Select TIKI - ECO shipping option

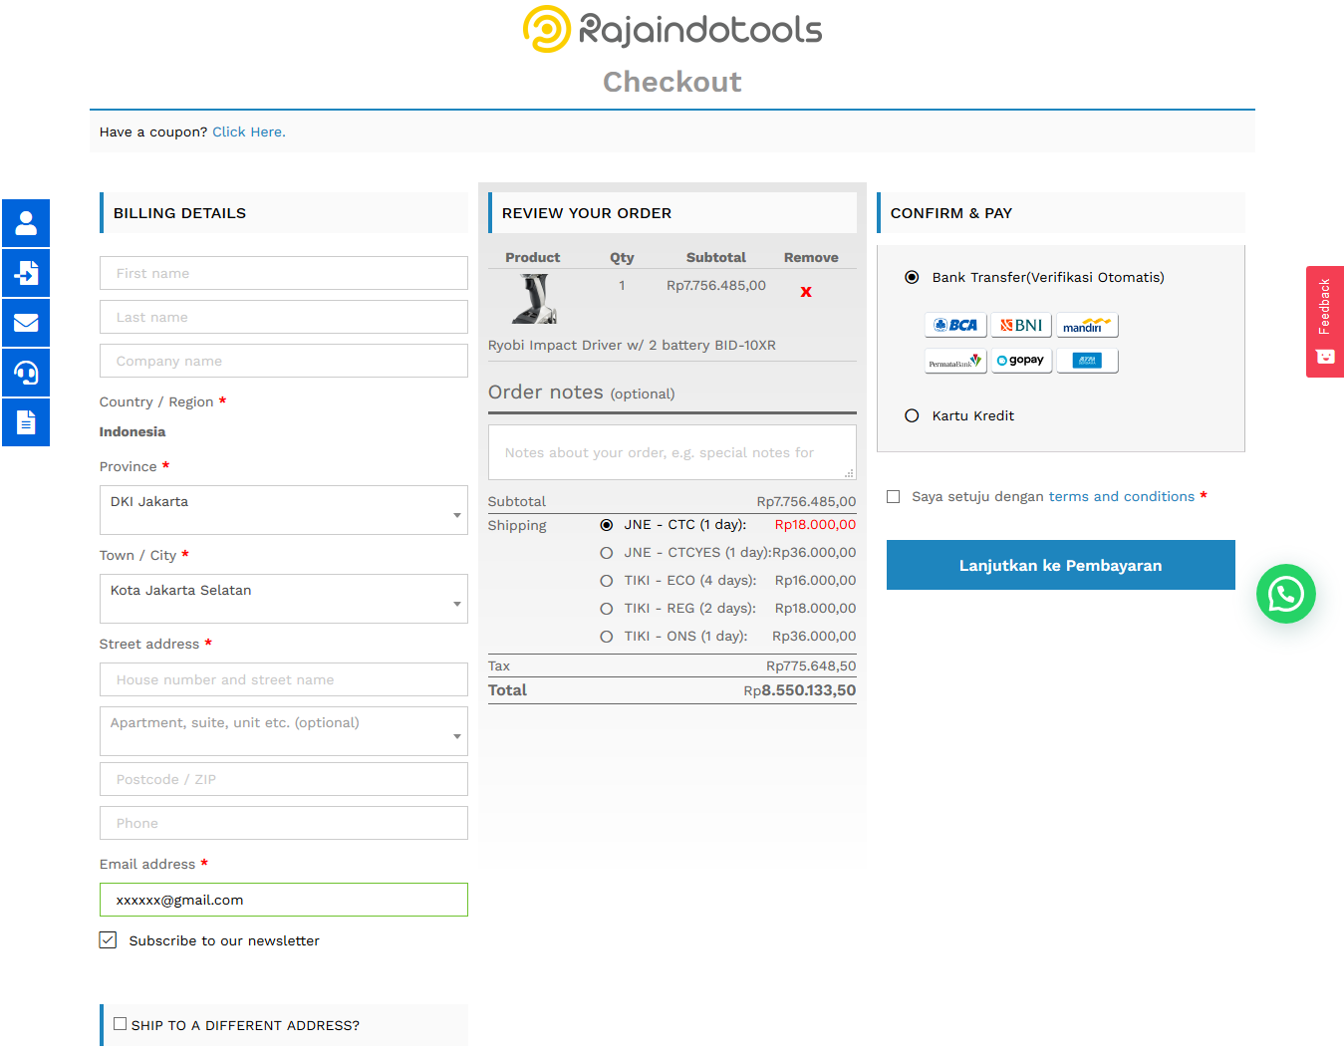coord(606,581)
